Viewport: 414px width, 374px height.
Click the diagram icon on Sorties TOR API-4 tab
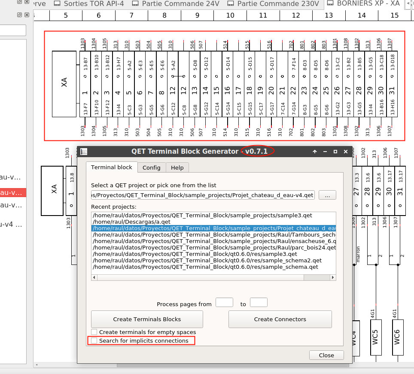pyautogui.click(x=57, y=4)
